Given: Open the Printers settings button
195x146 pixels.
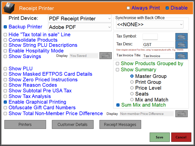Looking at the screenshot, I should tap(25, 124).
